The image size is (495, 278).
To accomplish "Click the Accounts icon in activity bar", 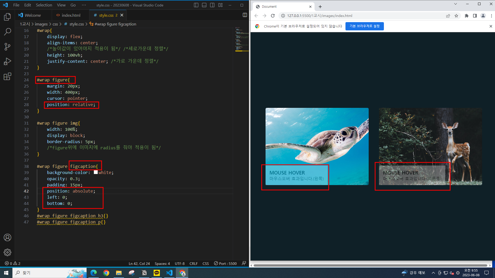I will coord(7,237).
